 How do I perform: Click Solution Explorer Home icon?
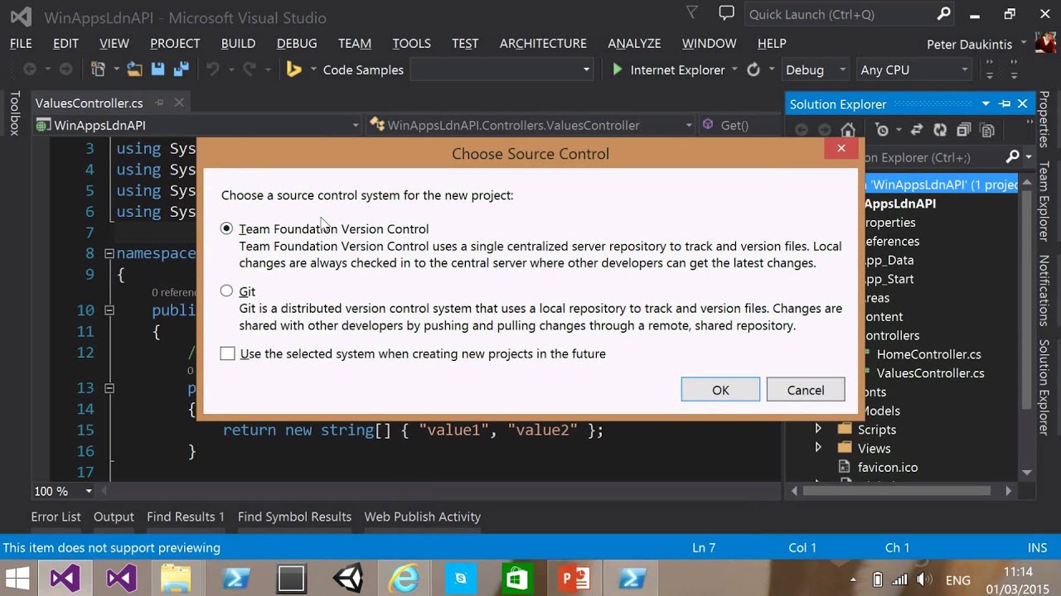(847, 130)
